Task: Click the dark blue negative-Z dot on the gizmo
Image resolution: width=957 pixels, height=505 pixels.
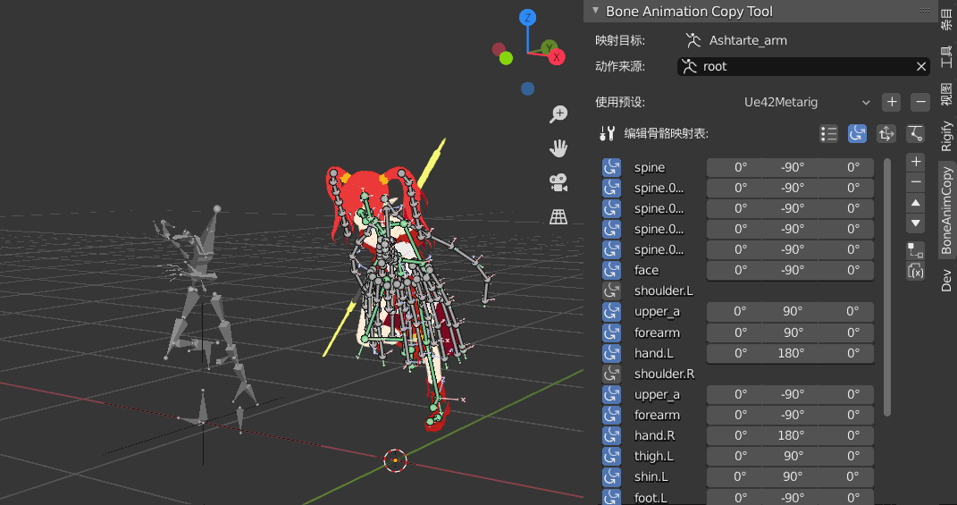Action: [527, 89]
